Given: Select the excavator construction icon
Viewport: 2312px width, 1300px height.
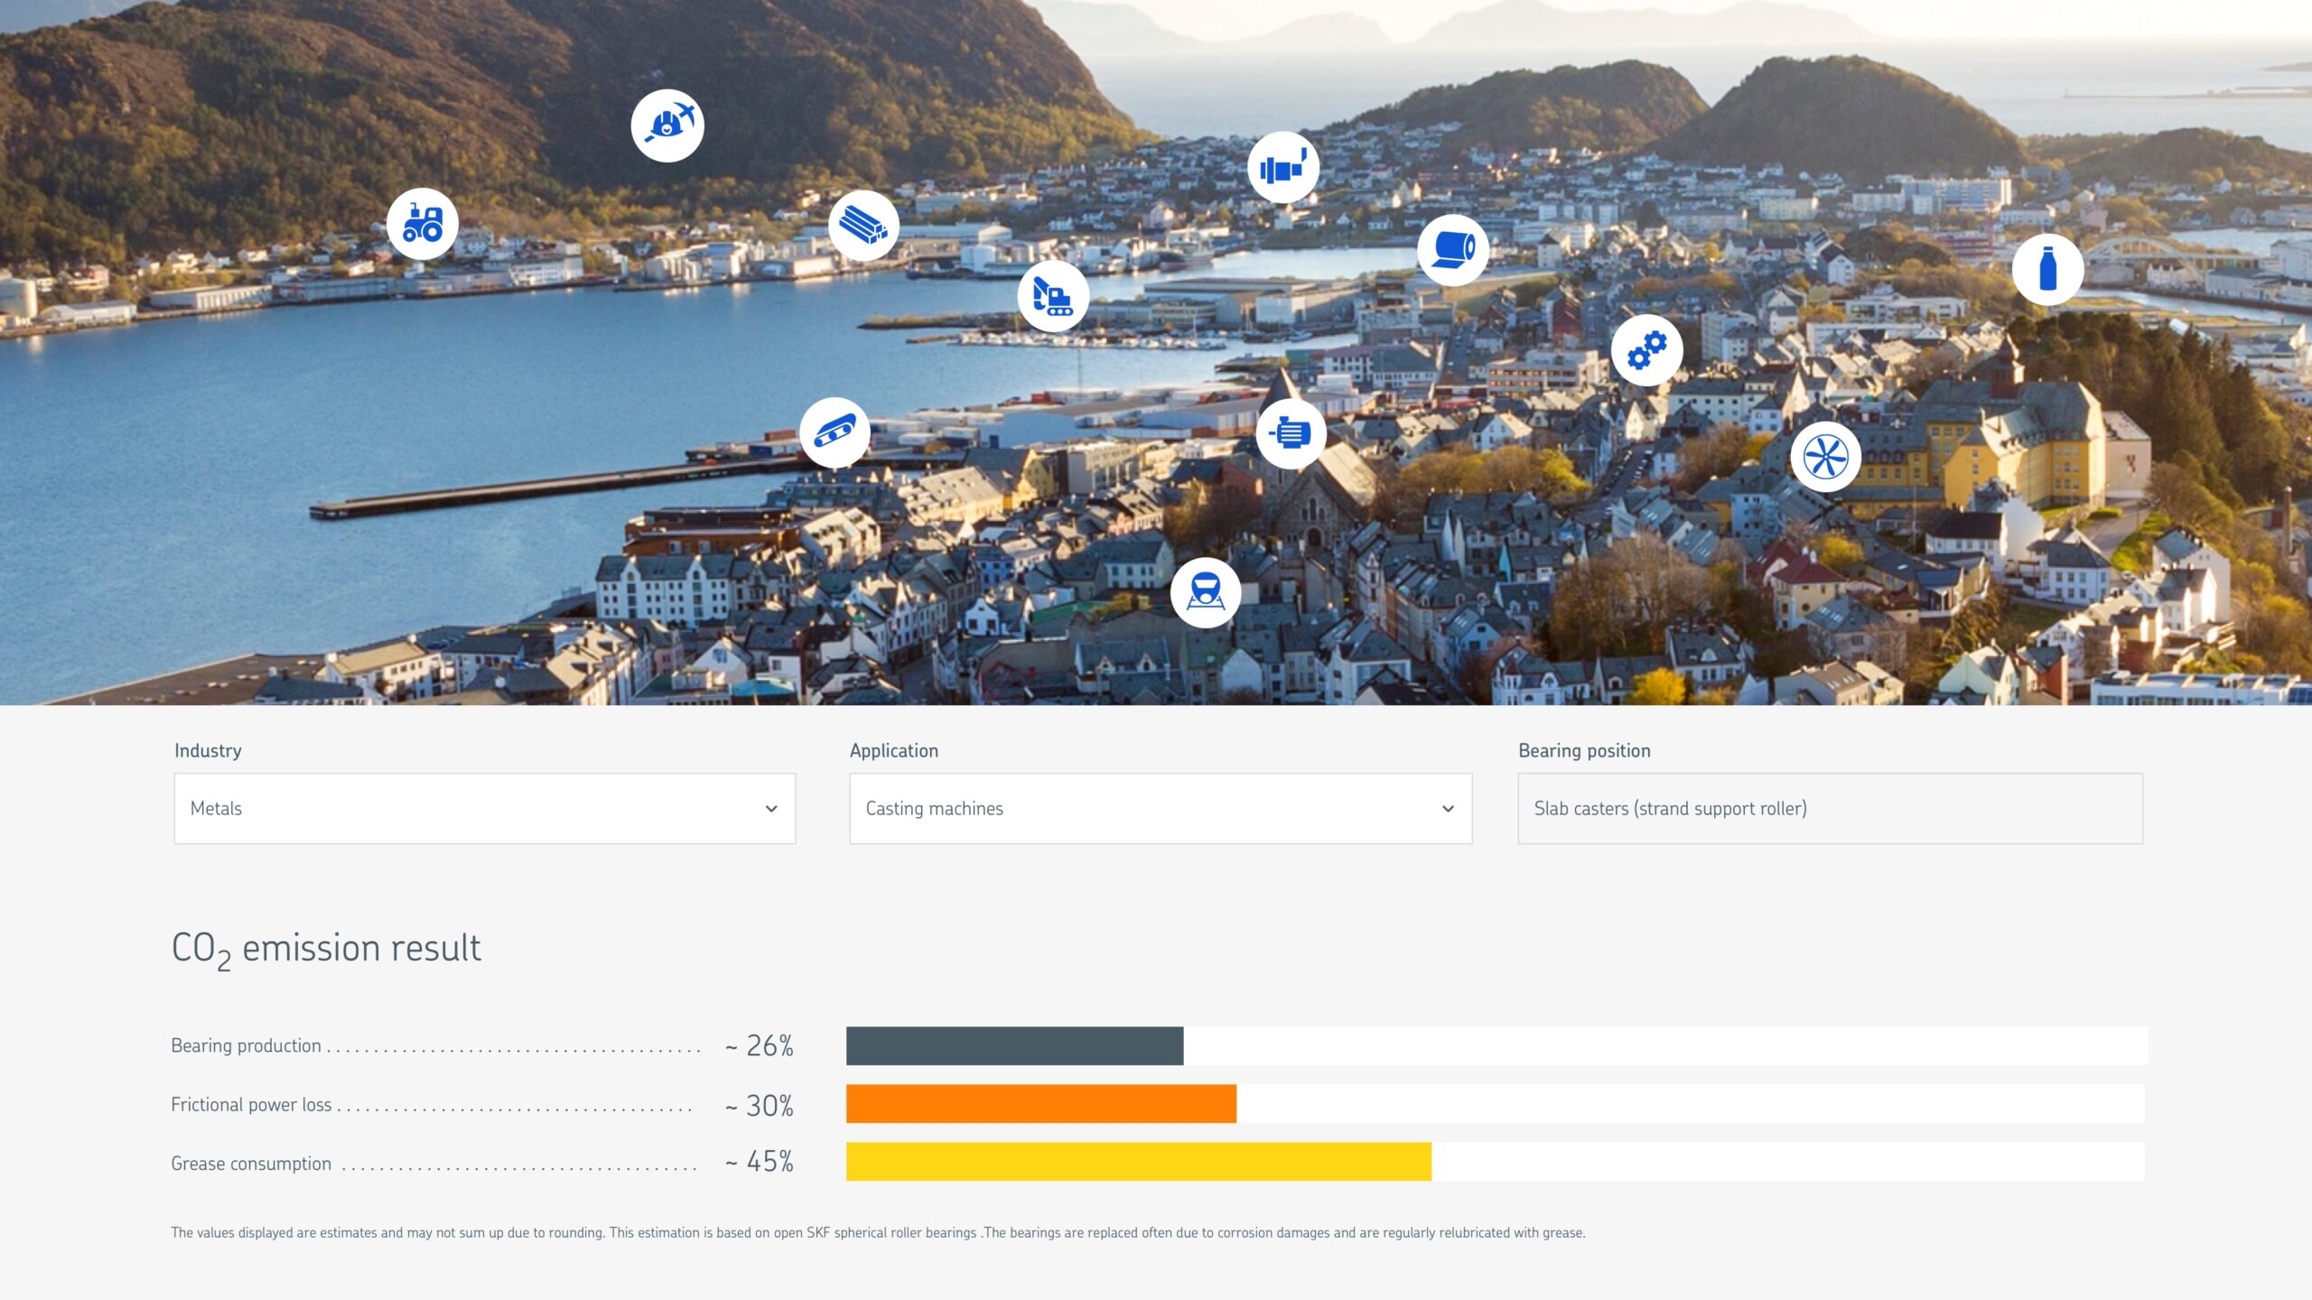Looking at the screenshot, I should tap(1053, 296).
